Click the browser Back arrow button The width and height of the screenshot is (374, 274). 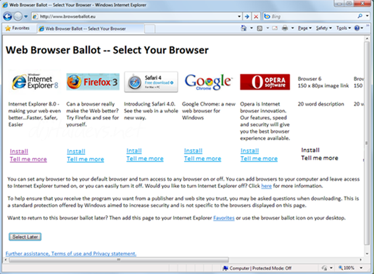[8, 16]
